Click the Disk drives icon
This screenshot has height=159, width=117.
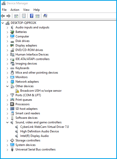(x=12, y=41)
